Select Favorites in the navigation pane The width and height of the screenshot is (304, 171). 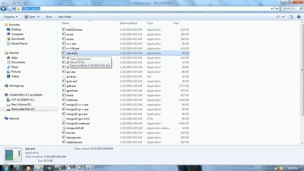tap(14, 25)
